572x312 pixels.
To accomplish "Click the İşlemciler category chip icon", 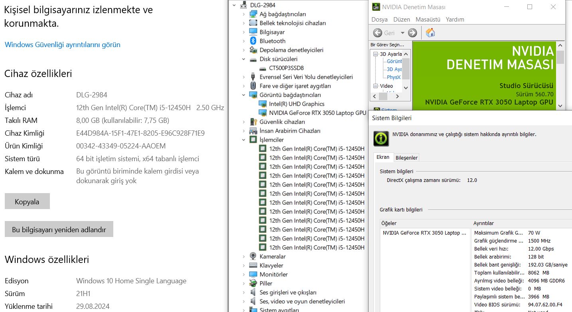I will pyautogui.click(x=253, y=140).
